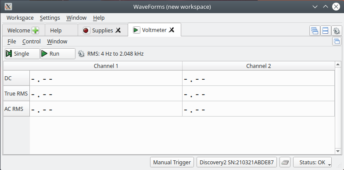
Task: Click the red stop icon on Supplies tab
Action: [86, 31]
